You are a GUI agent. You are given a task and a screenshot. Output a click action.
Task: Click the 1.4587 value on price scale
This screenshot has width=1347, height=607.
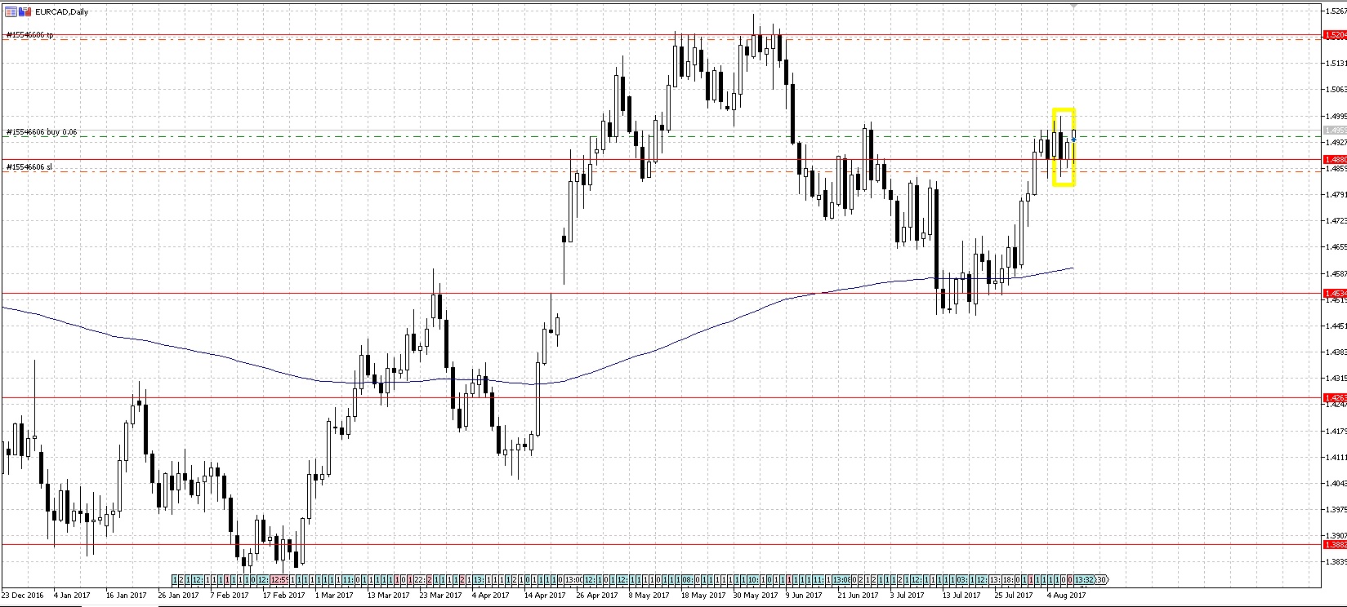pos(1336,273)
